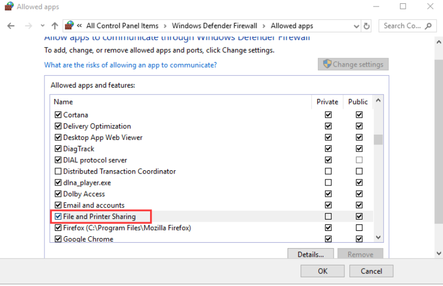Click the breadcrumb overflow chevrons

point(80,25)
